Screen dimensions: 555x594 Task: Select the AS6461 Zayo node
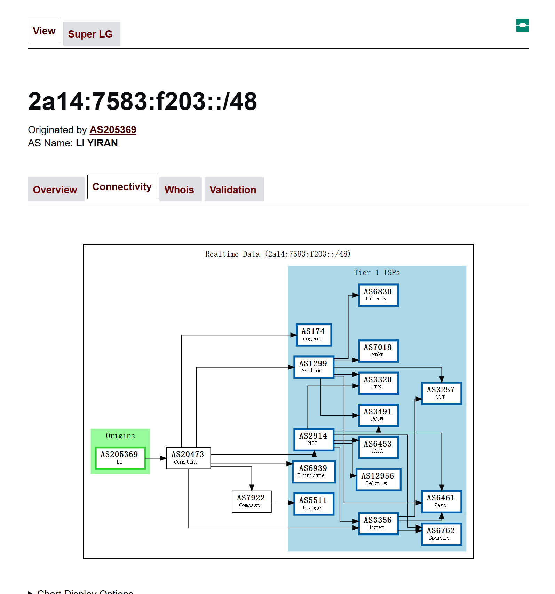pyautogui.click(x=441, y=501)
